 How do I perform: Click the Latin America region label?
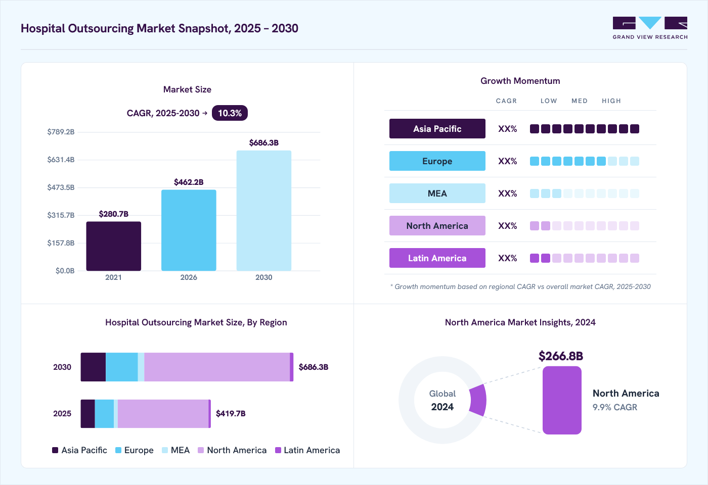point(437,258)
